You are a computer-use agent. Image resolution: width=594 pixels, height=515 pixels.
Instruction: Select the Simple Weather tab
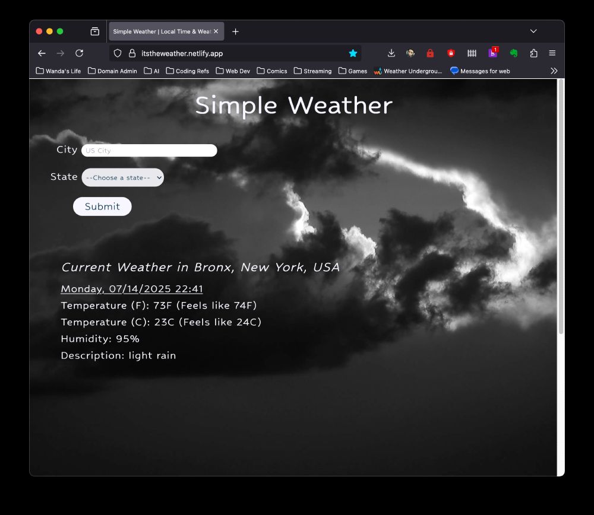[x=162, y=31]
